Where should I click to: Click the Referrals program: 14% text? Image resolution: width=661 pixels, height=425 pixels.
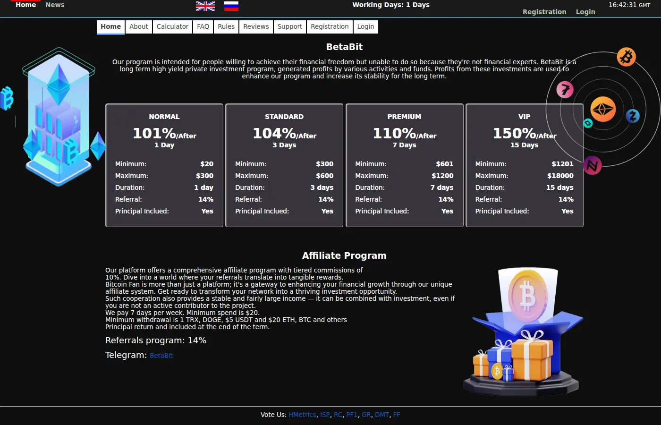pyautogui.click(x=156, y=340)
